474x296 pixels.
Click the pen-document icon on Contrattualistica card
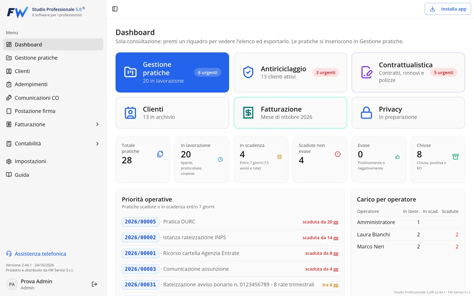366,72
